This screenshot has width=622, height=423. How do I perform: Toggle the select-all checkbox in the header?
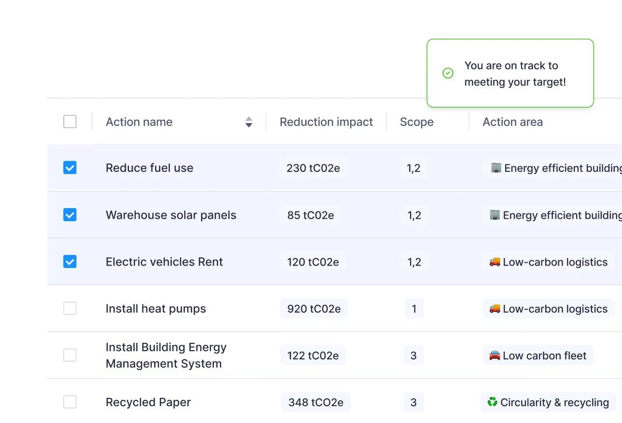tap(70, 122)
